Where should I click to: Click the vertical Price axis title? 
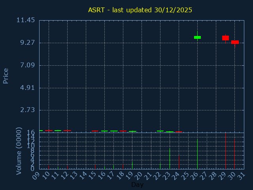pos(6,76)
